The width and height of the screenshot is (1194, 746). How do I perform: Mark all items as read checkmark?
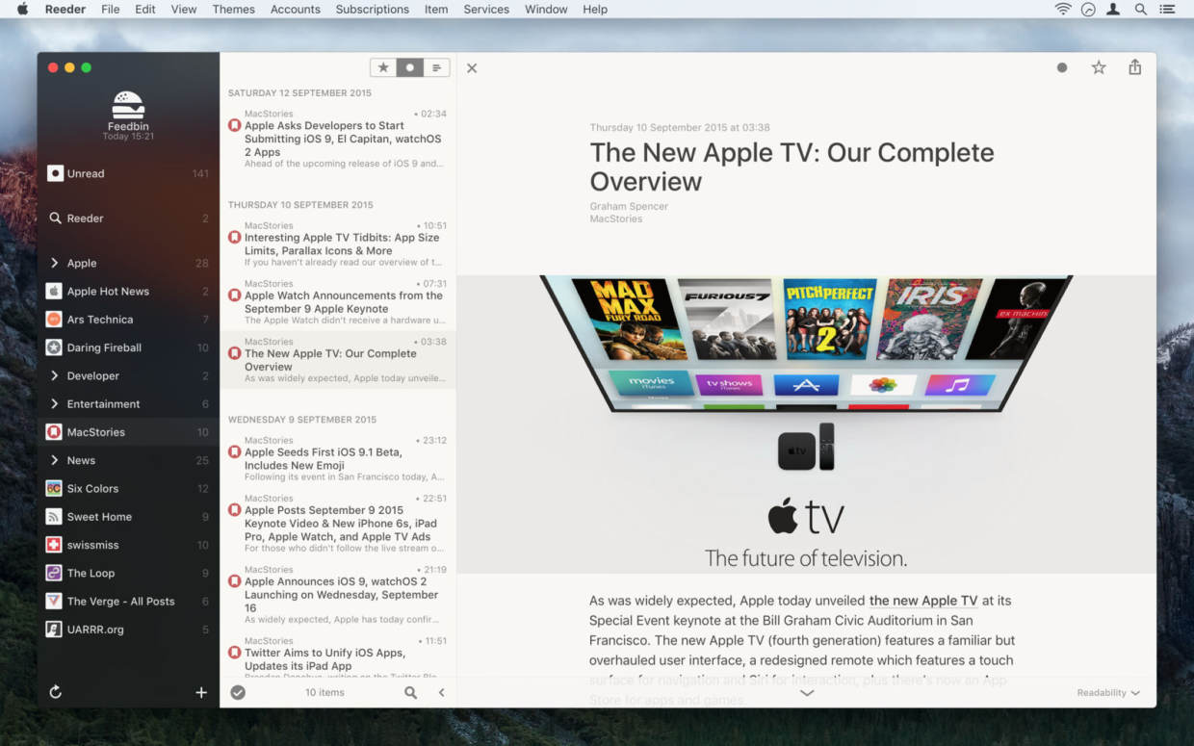point(238,692)
